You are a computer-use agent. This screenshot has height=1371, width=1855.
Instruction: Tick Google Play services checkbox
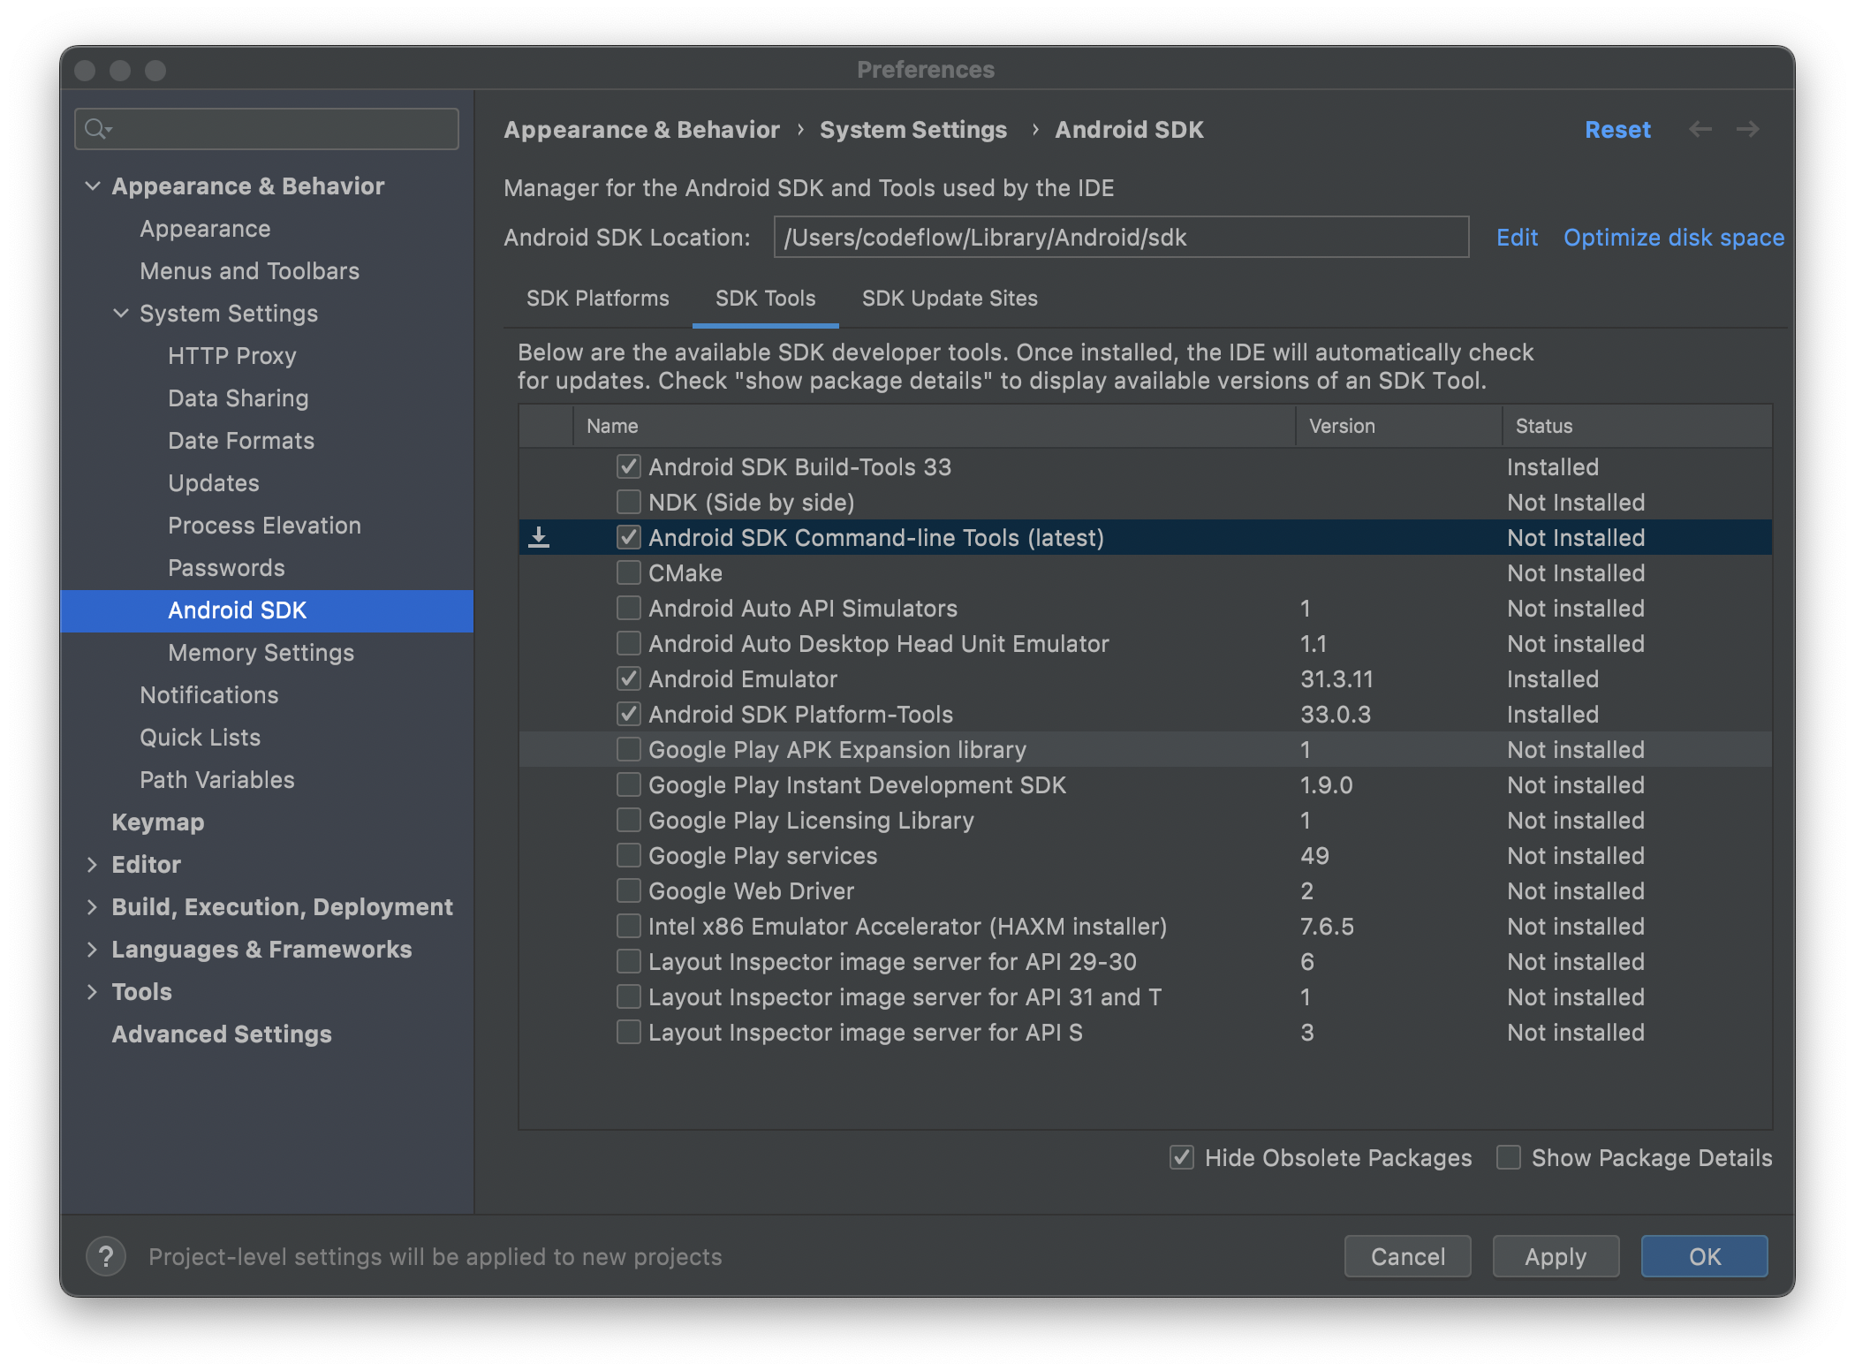(x=628, y=855)
